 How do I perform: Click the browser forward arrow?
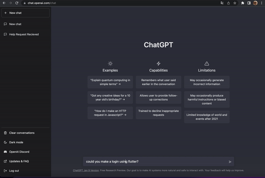(11, 3)
